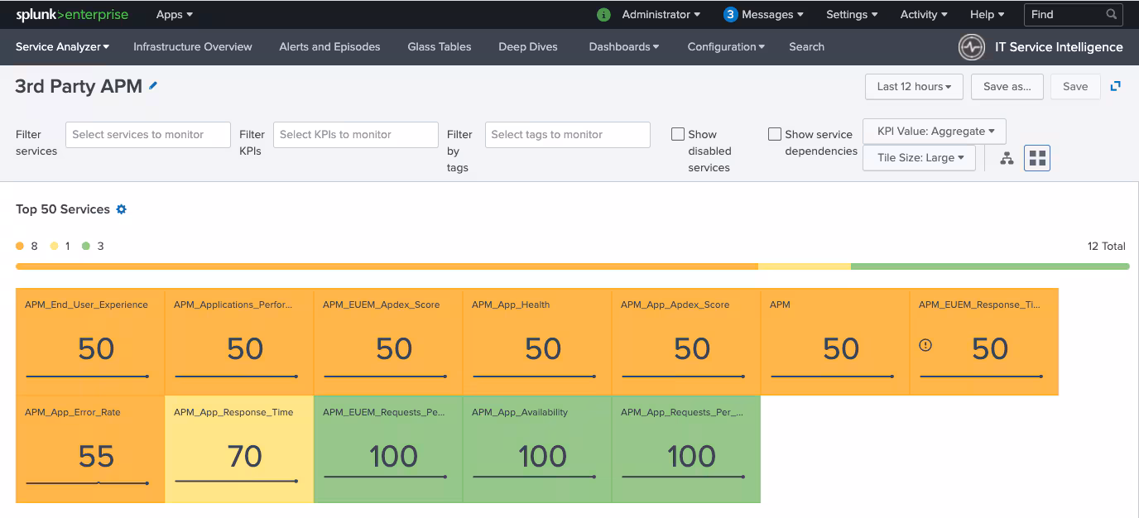Click the green segment of health bar
The image size is (1139, 518).
(989, 266)
